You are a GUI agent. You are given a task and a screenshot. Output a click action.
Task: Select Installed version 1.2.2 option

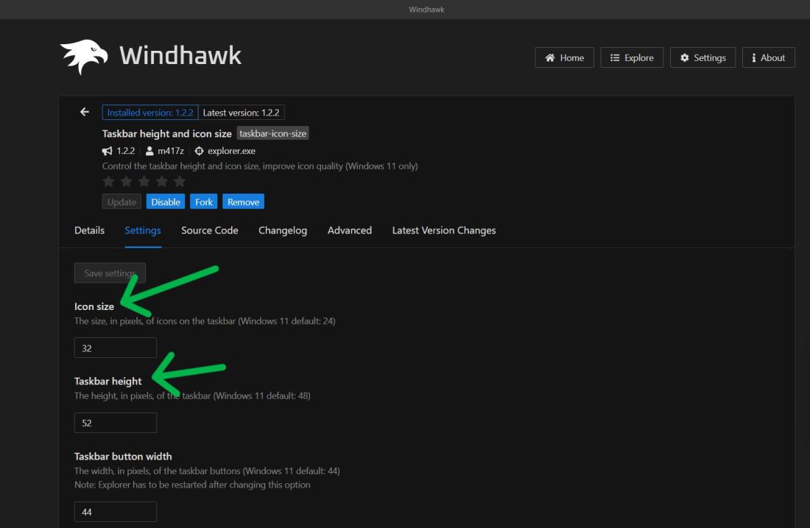149,113
